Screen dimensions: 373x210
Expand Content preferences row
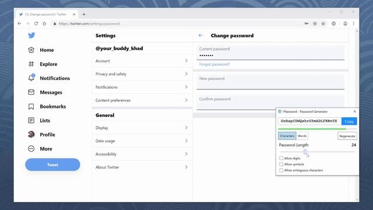coord(142,100)
